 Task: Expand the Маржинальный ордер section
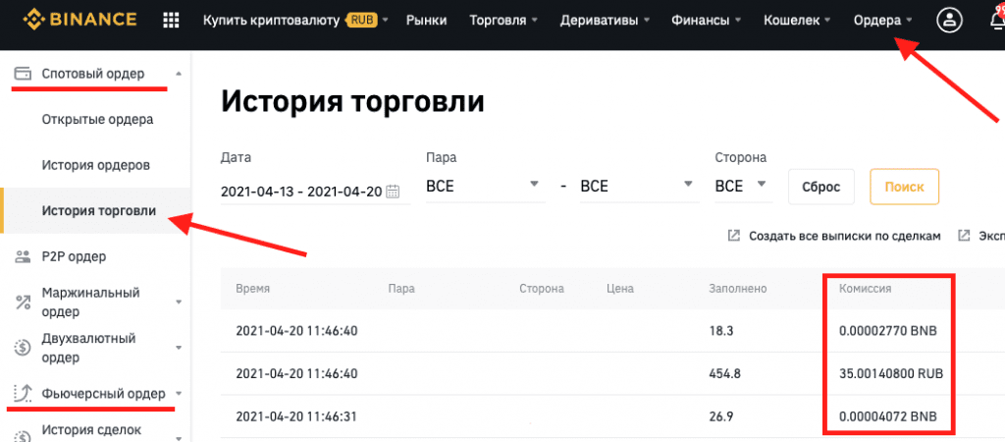click(x=178, y=303)
